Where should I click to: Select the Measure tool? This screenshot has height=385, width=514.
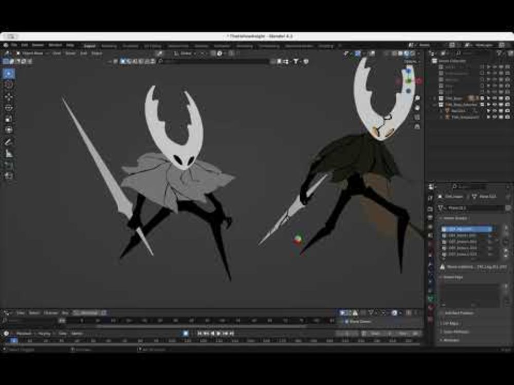9,153
